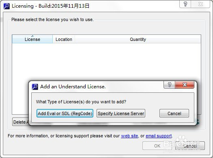Sort the list by the Location column

pyautogui.click(x=64, y=39)
